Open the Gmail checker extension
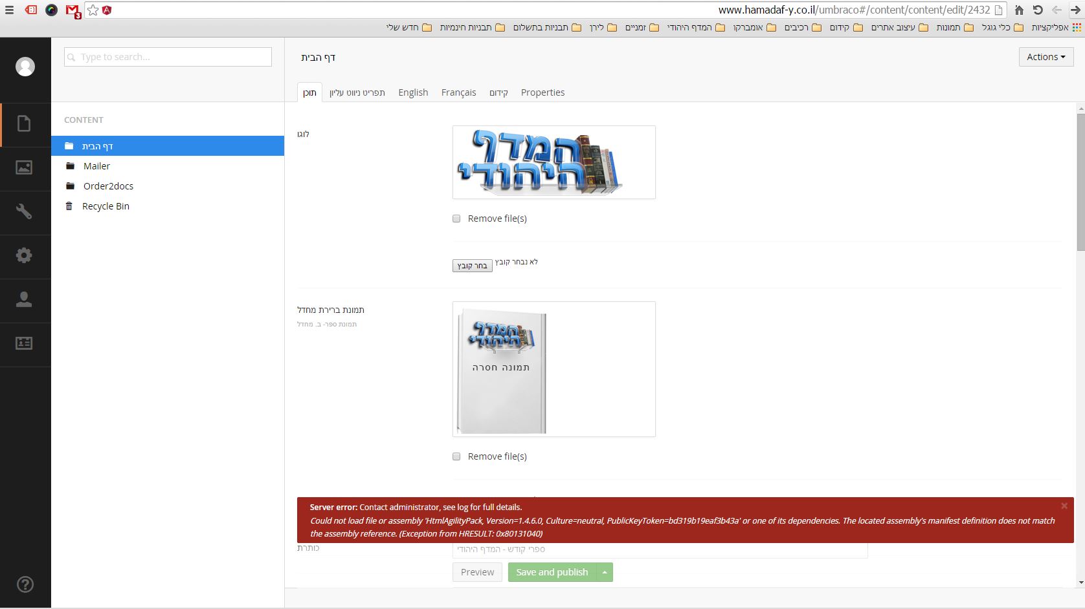 [73, 10]
